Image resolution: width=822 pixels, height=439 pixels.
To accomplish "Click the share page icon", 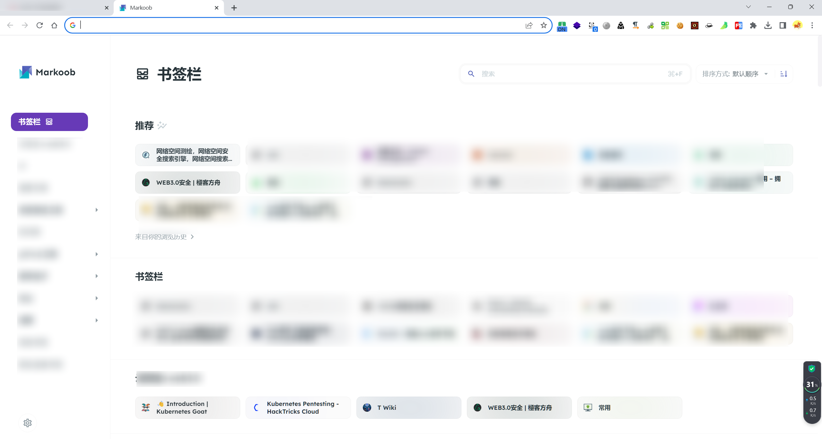I will pos(529,25).
